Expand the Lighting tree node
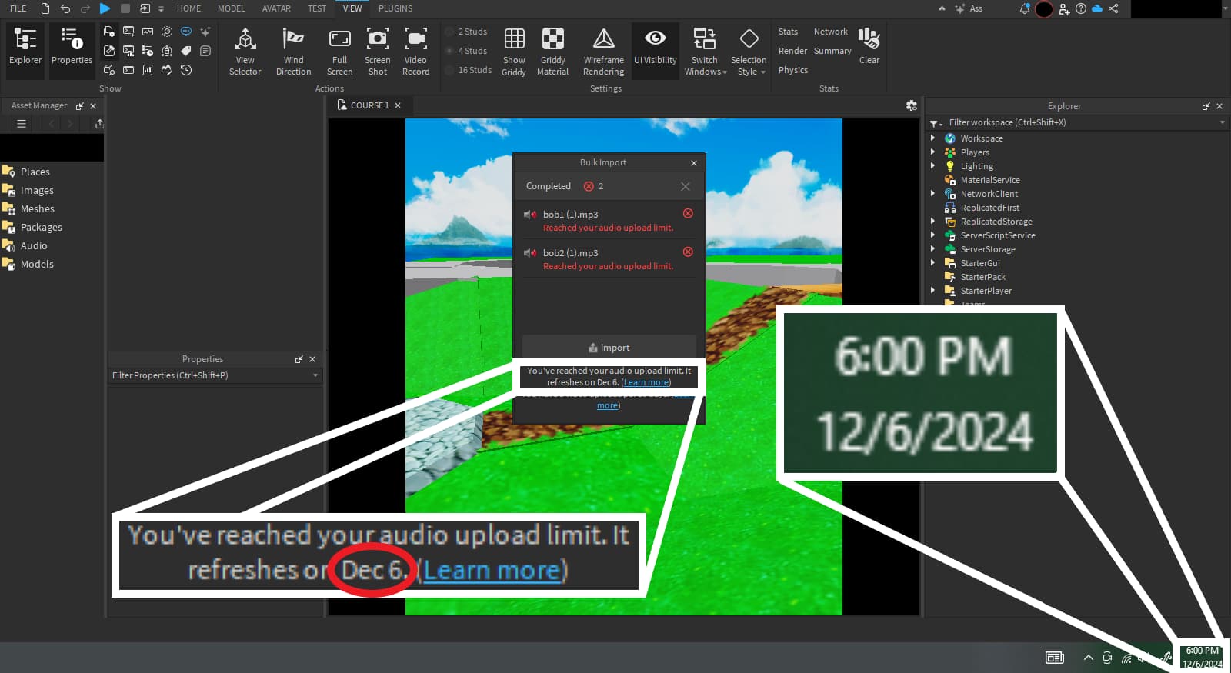The height and width of the screenshot is (673, 1231). (933, 166)
